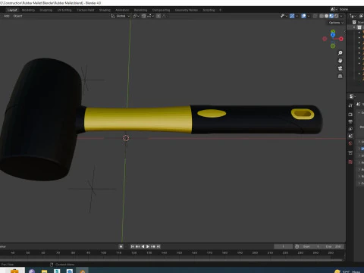Toggle show overlays button
364x273 pixels.
(304, 16)
